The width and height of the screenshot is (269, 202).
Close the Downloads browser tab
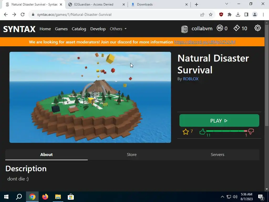click(187, 5)
